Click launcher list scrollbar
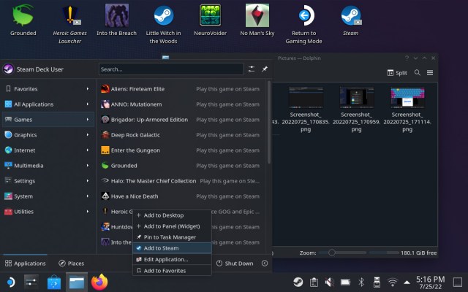This screenshot has width=468, height=292. click(269, 122)
